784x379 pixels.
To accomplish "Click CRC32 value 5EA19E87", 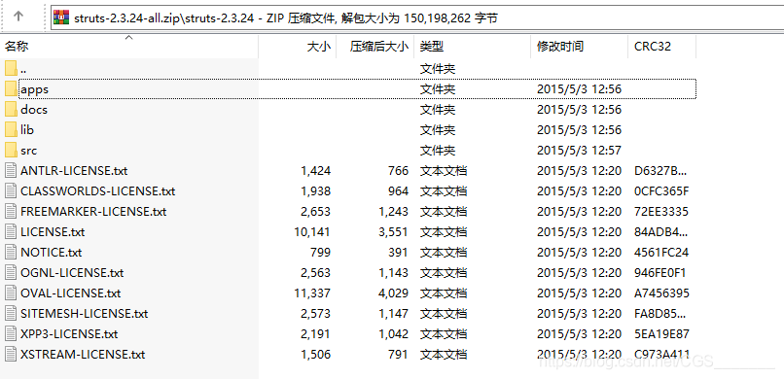I will [x=661, y=334].
